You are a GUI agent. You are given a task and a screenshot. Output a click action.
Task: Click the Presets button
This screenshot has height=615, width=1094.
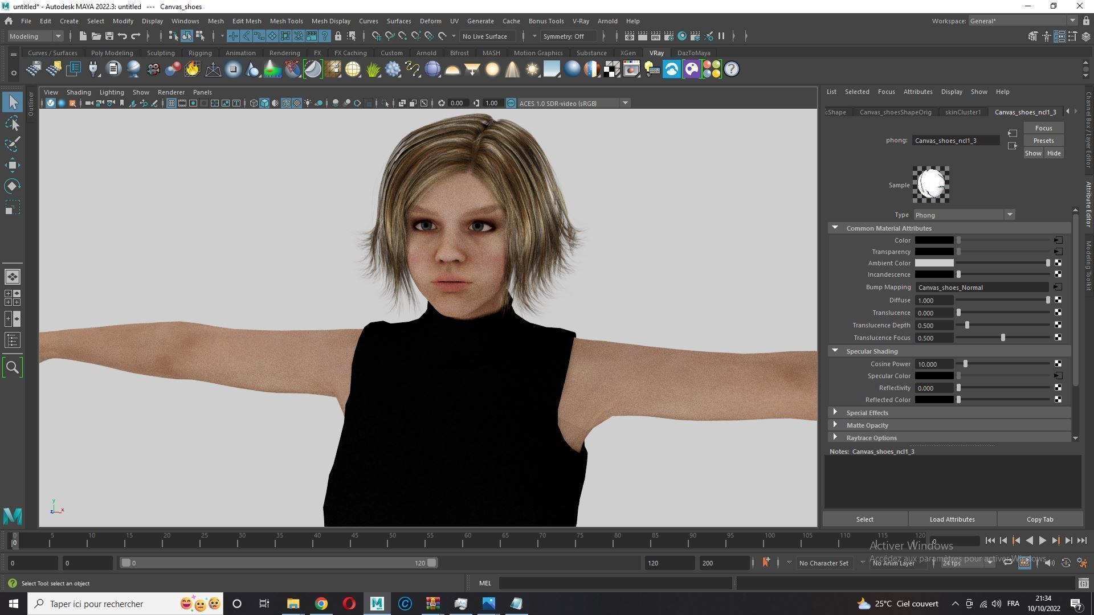1043,141
